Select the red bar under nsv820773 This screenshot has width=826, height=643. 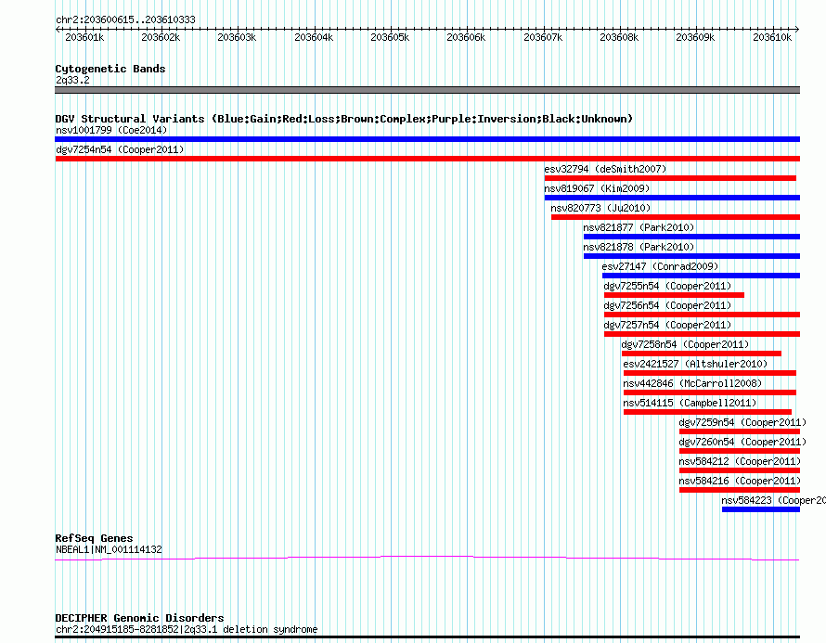pos(676,217)
